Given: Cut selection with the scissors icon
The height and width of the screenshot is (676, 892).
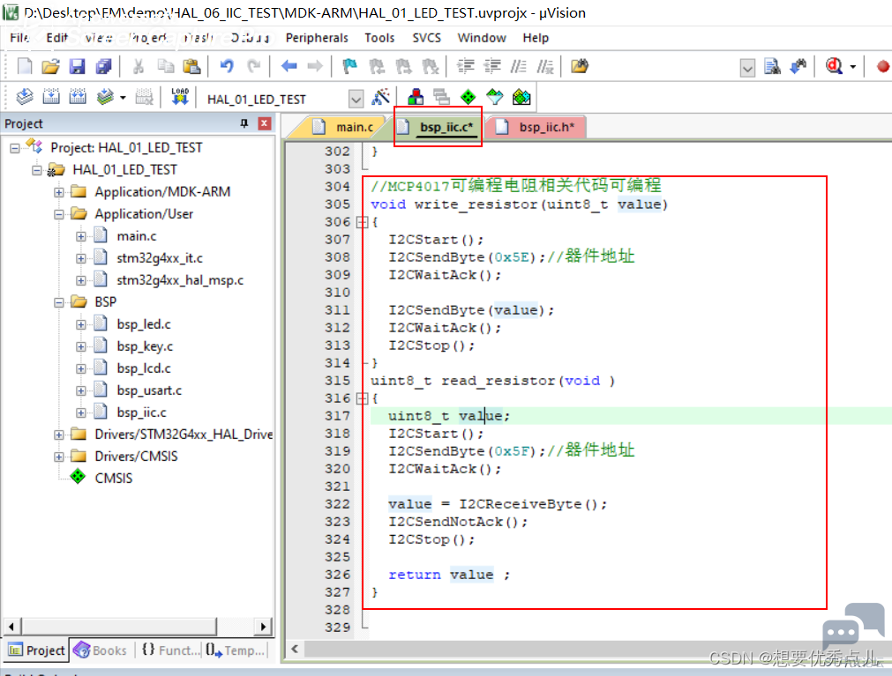Looking at the screenshot, I should click(138, 66).
